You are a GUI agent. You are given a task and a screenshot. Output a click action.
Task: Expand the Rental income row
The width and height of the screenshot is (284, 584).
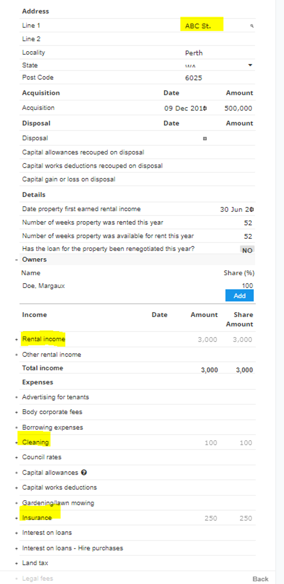pos(16,339)
